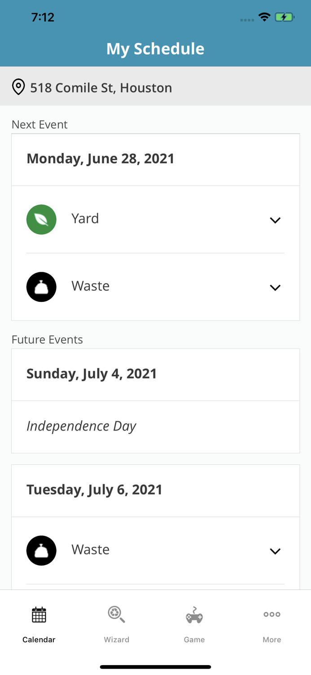Select the Calendar tab icon
This screenshot has width=311, height=675.
click(39, 614)
